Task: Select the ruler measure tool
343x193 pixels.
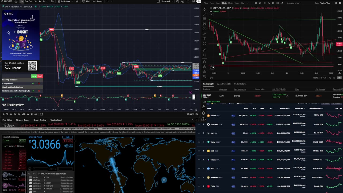Action: coord(204,50)
